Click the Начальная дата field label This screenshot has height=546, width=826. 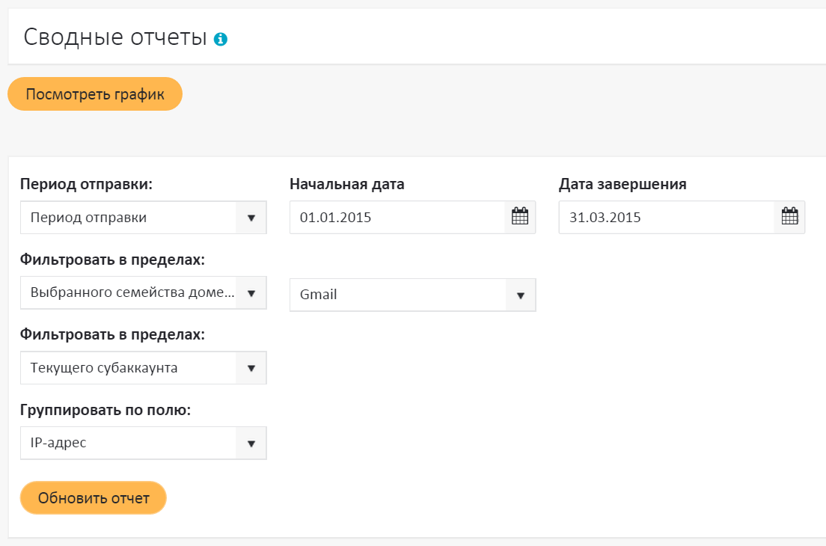[347, 184]
